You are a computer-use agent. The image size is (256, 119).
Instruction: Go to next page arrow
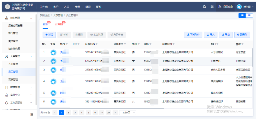[x=115, y=112]
